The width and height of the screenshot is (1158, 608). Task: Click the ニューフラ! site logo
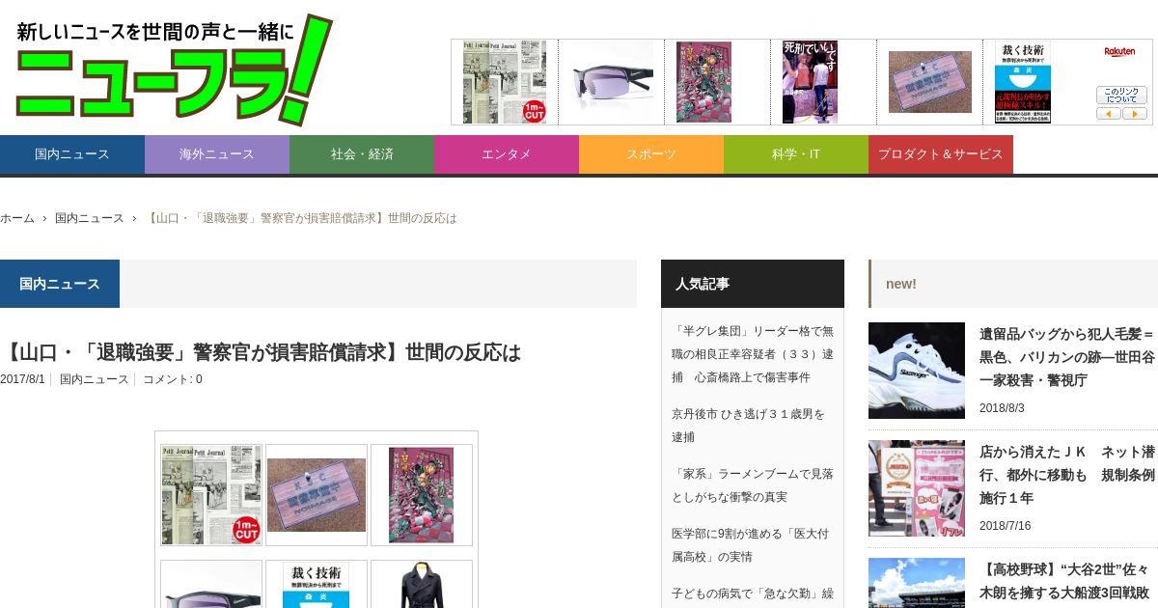(174, 69)
